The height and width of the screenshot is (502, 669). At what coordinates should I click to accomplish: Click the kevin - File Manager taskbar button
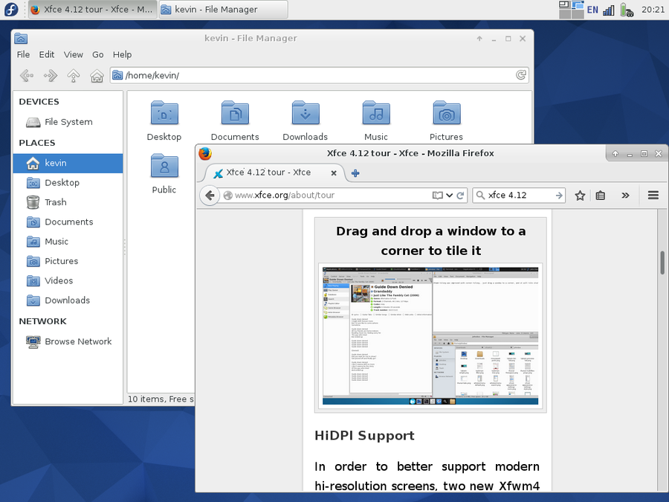pos(222,10)
